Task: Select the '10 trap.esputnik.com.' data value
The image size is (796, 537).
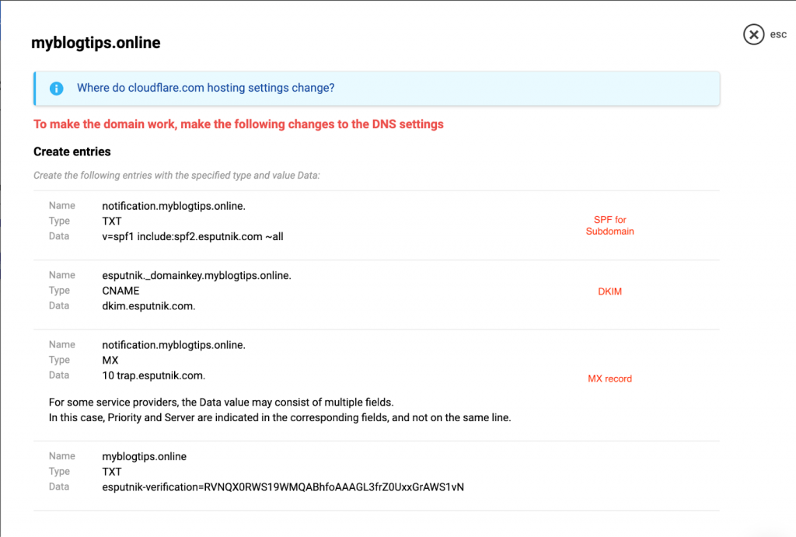Action: (x=153, y=375)
